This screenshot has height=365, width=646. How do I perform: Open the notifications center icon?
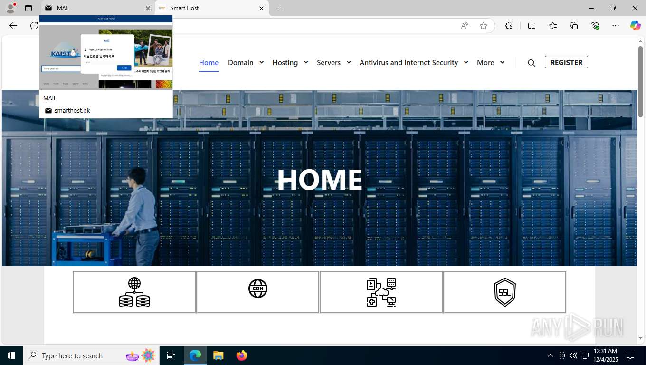(x=630, y=355)
